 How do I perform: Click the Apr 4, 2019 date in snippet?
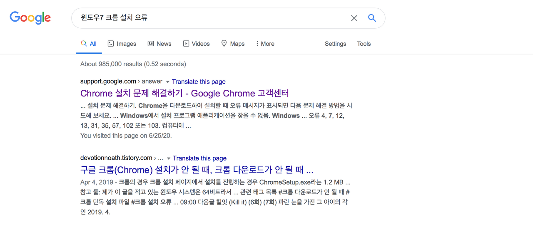[x=97, y=182]
